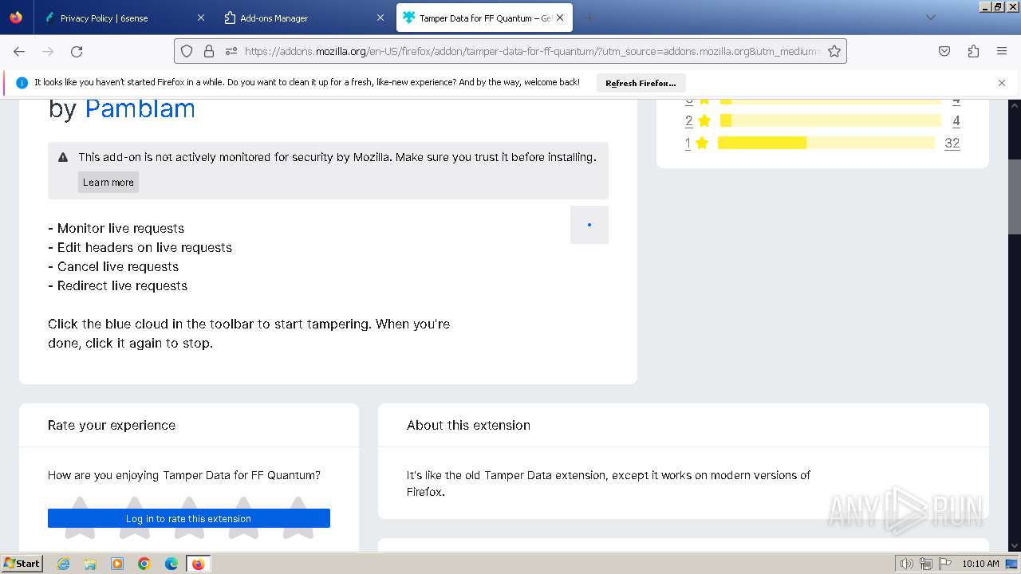Open author Pamblam's profile link
Image resolution: width=1021 pixels, height=574 pixels.
[140, 108]
